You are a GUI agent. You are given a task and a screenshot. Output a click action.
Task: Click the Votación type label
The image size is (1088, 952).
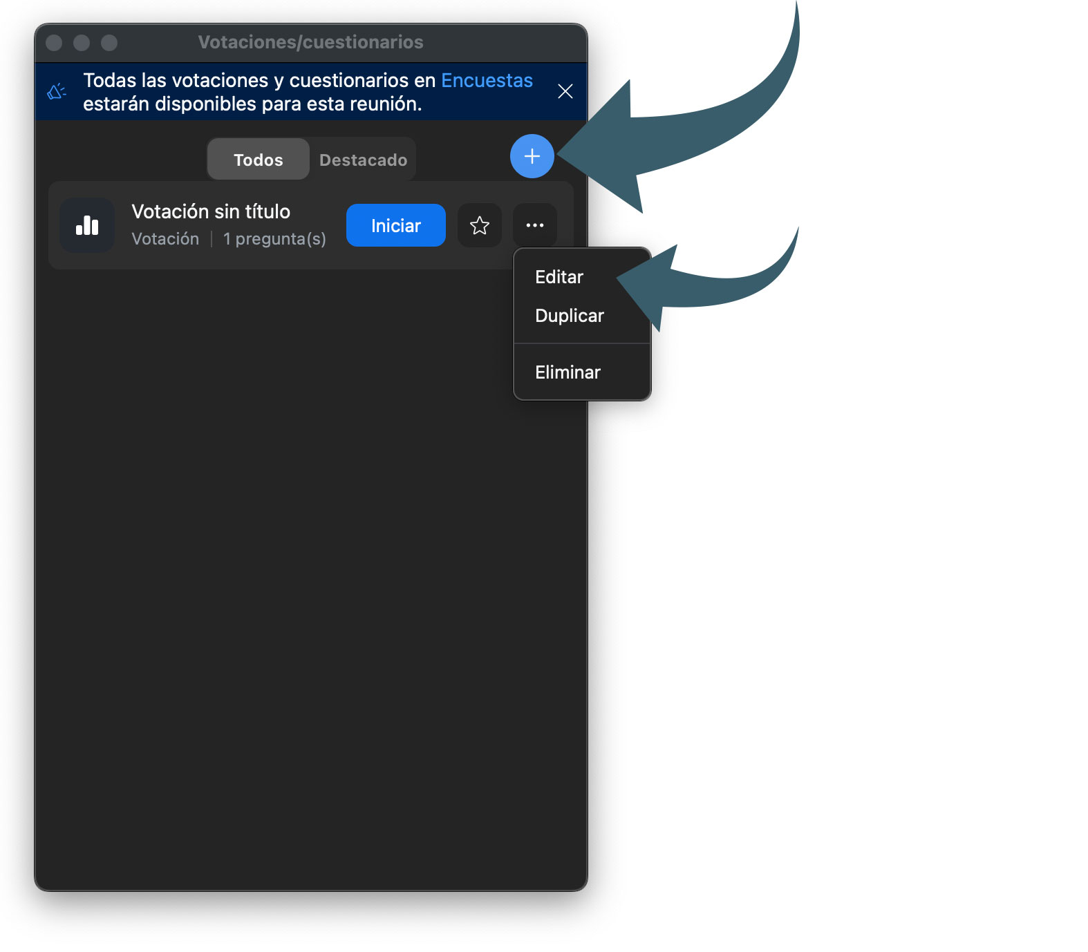(165, 239)
